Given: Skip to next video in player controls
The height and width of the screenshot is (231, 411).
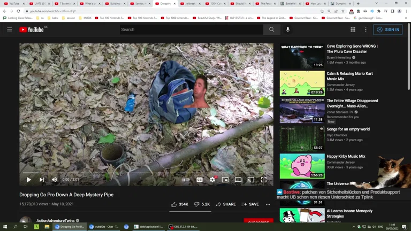Looking at the screenshot, I should coord(42,180).
